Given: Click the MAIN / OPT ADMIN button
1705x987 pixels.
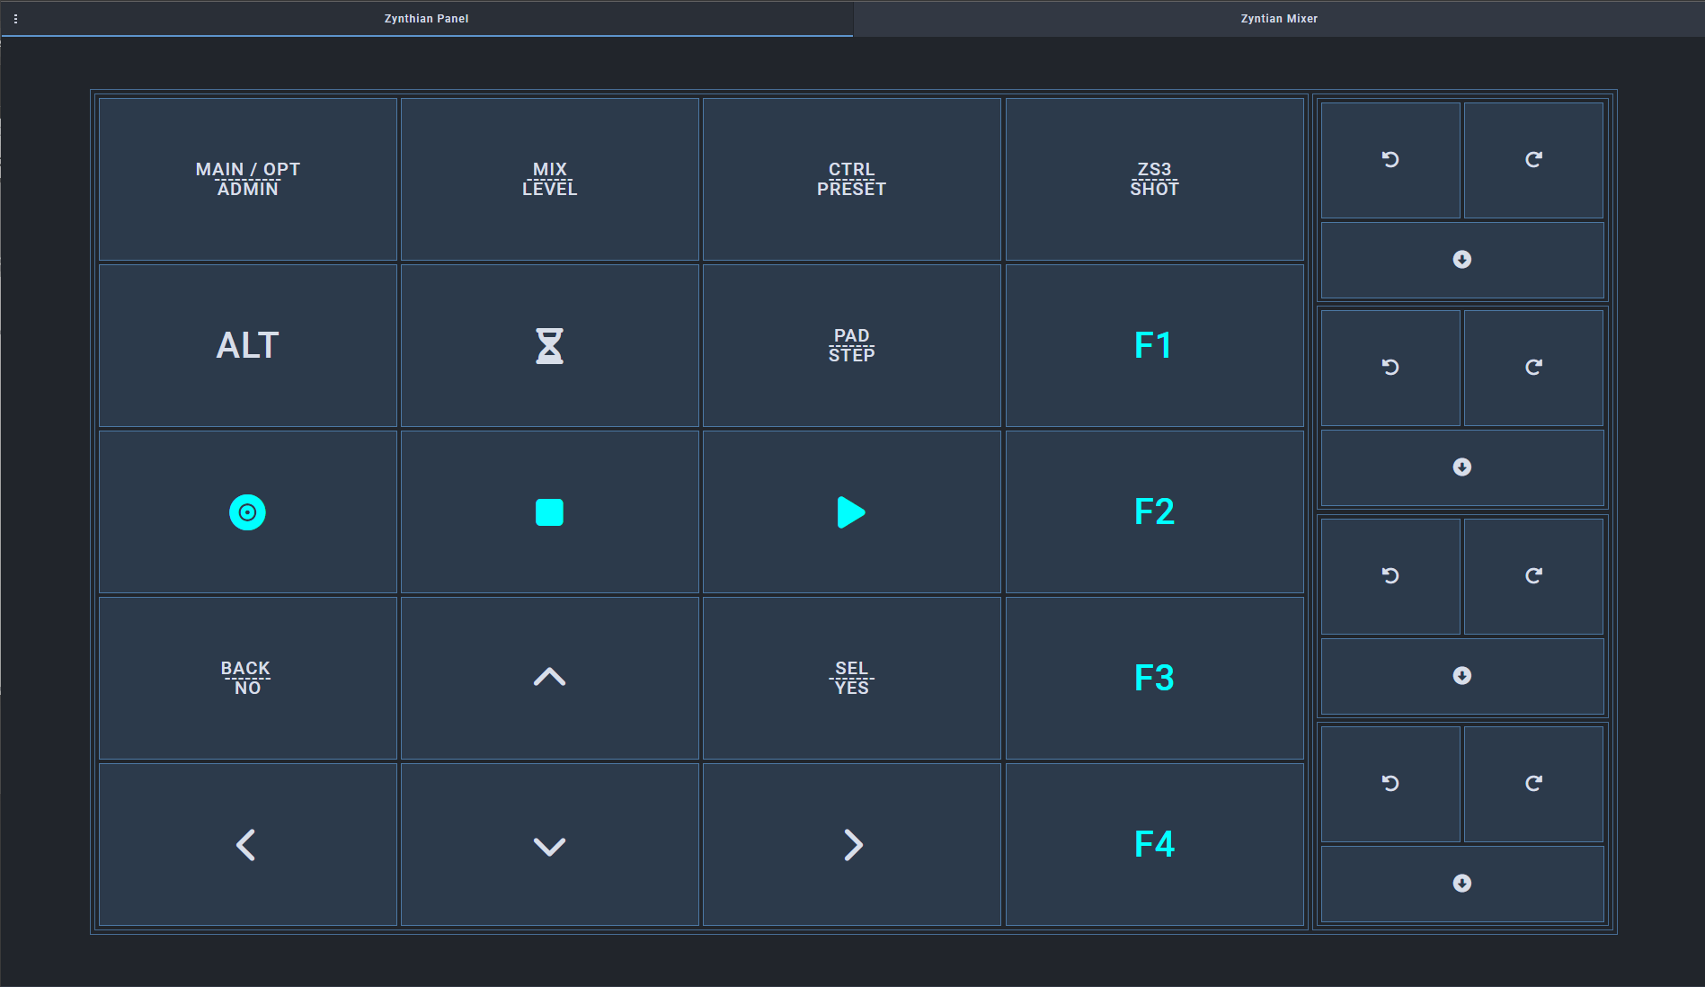Looking at the screenshot, I should tap(248, 179).
